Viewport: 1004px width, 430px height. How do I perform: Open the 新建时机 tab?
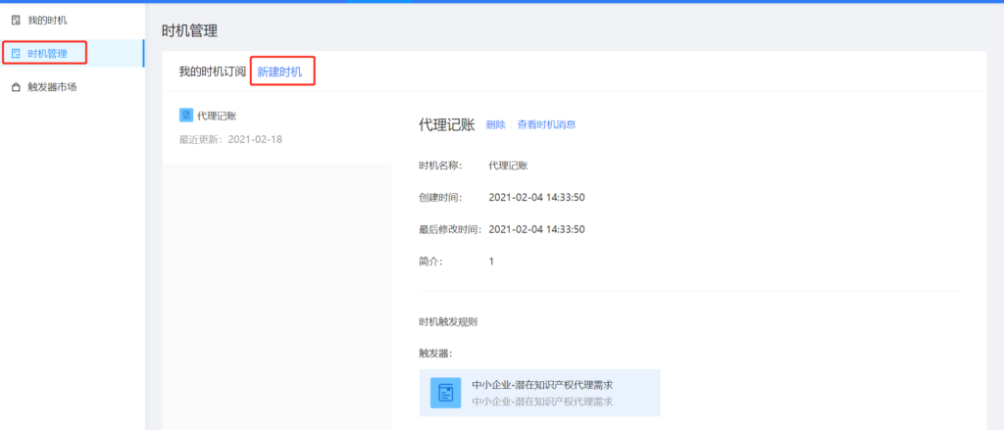pyautogui.click(x=280, y=72)
